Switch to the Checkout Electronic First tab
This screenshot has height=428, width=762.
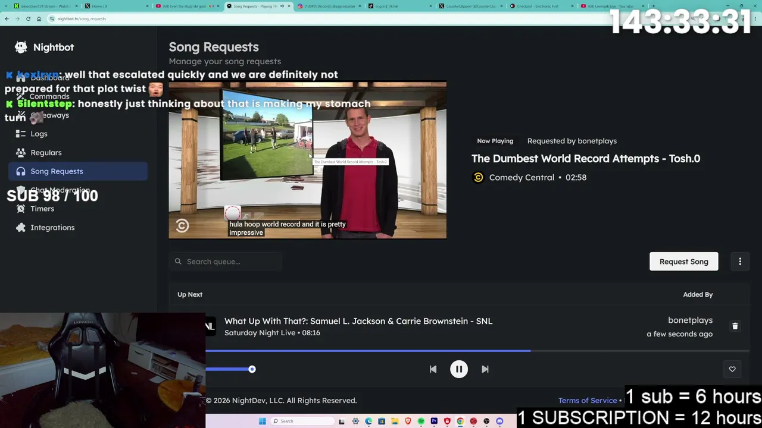point(542,6)
